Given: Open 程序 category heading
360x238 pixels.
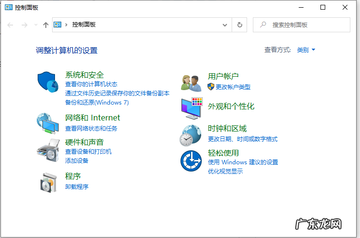Looking at the screenshot, I should tap(73, 176).
